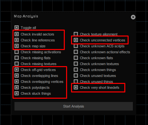
Task: Tick the Check missing flats checkbox
Action: pyautogui.click(x=17, y=58)
